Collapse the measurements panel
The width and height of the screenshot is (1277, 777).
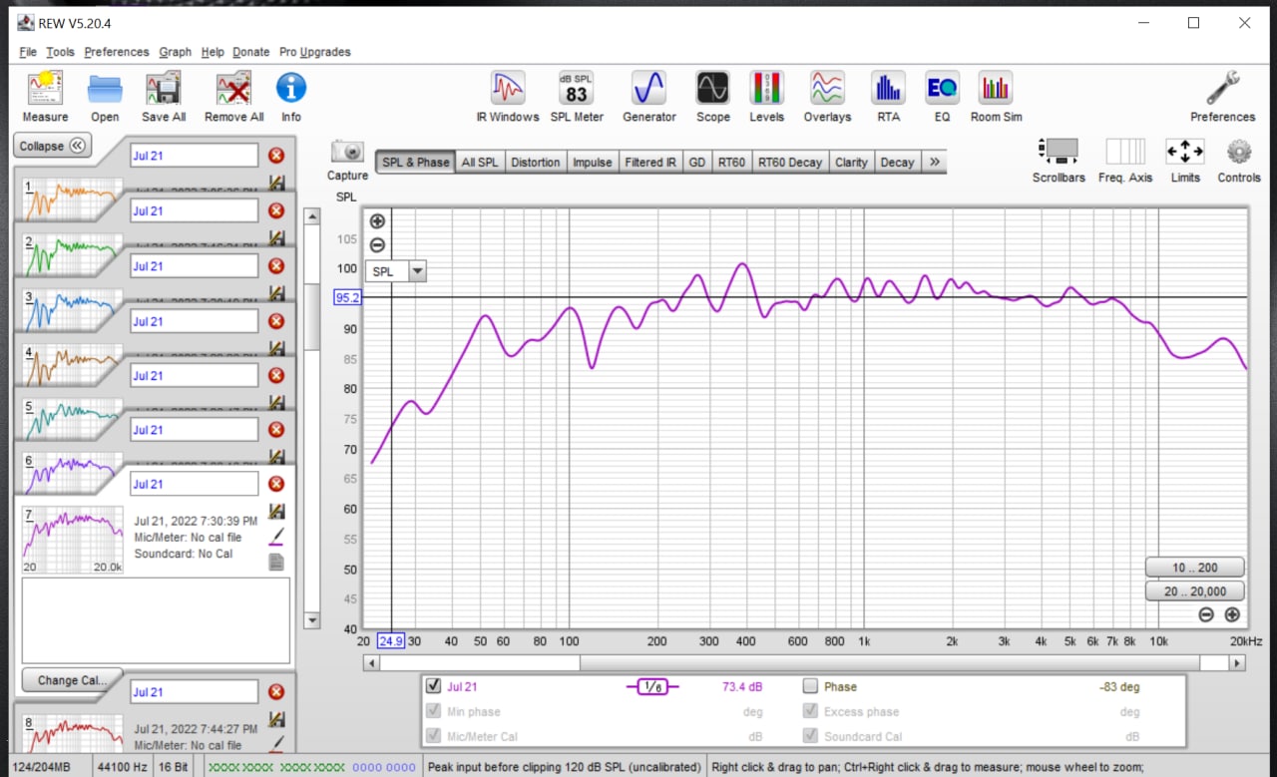point(53,146)
